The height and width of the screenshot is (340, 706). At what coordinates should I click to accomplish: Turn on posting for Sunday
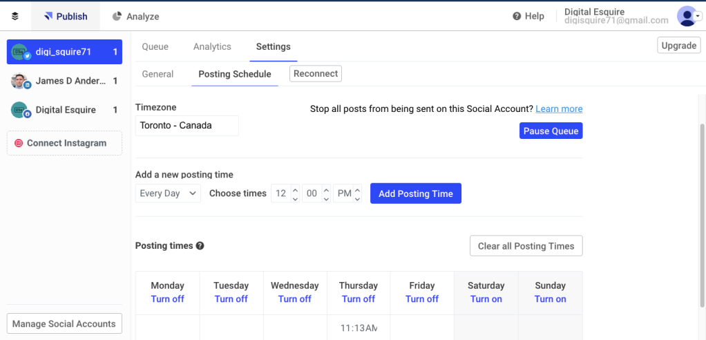pyautogui.click(x=550, y=299)
